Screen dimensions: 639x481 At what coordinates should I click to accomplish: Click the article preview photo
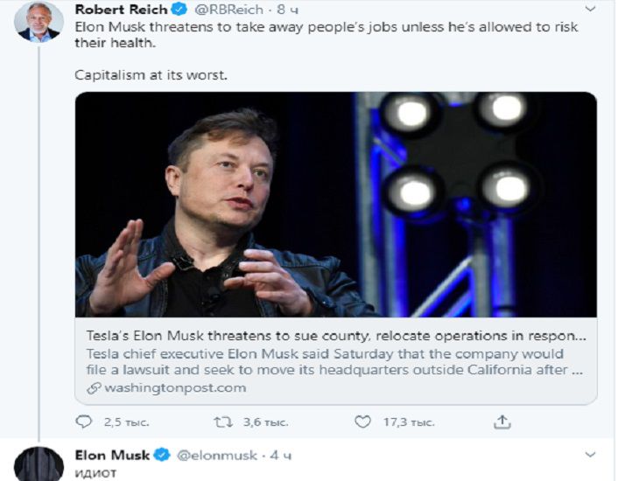pos(336,205)
